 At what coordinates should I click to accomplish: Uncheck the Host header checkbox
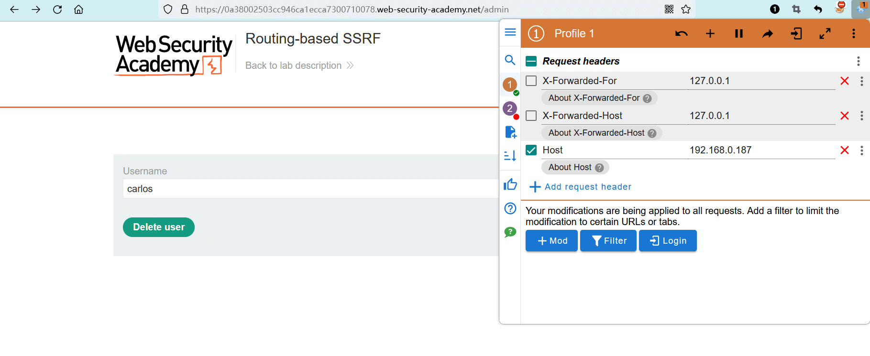click(531, 150)
